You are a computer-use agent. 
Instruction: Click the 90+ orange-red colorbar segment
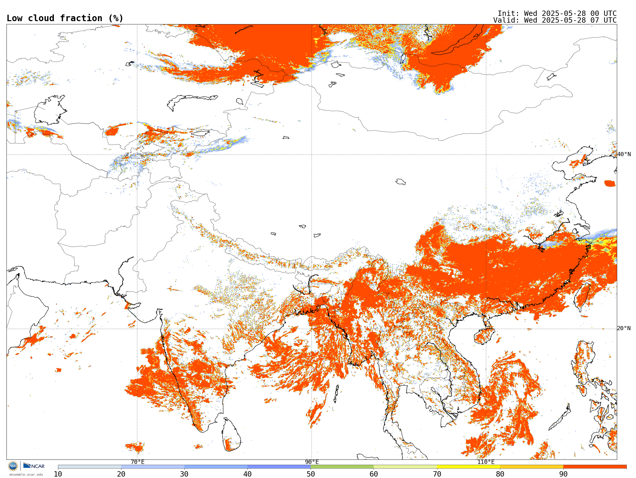click(595, 467)
